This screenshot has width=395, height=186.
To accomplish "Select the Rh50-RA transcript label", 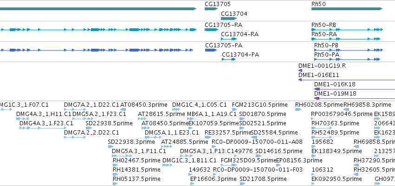I will coord(324,34).
